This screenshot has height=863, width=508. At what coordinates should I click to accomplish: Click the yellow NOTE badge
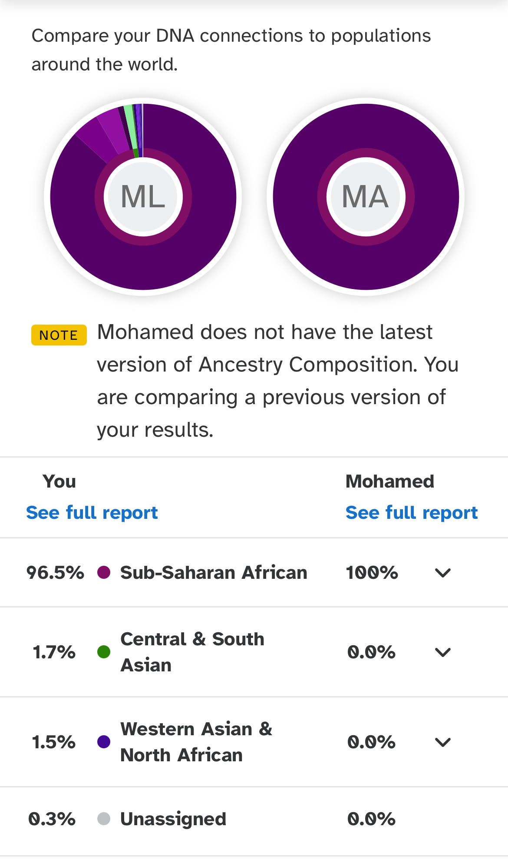pyautogui.click(x=59, y=335)
